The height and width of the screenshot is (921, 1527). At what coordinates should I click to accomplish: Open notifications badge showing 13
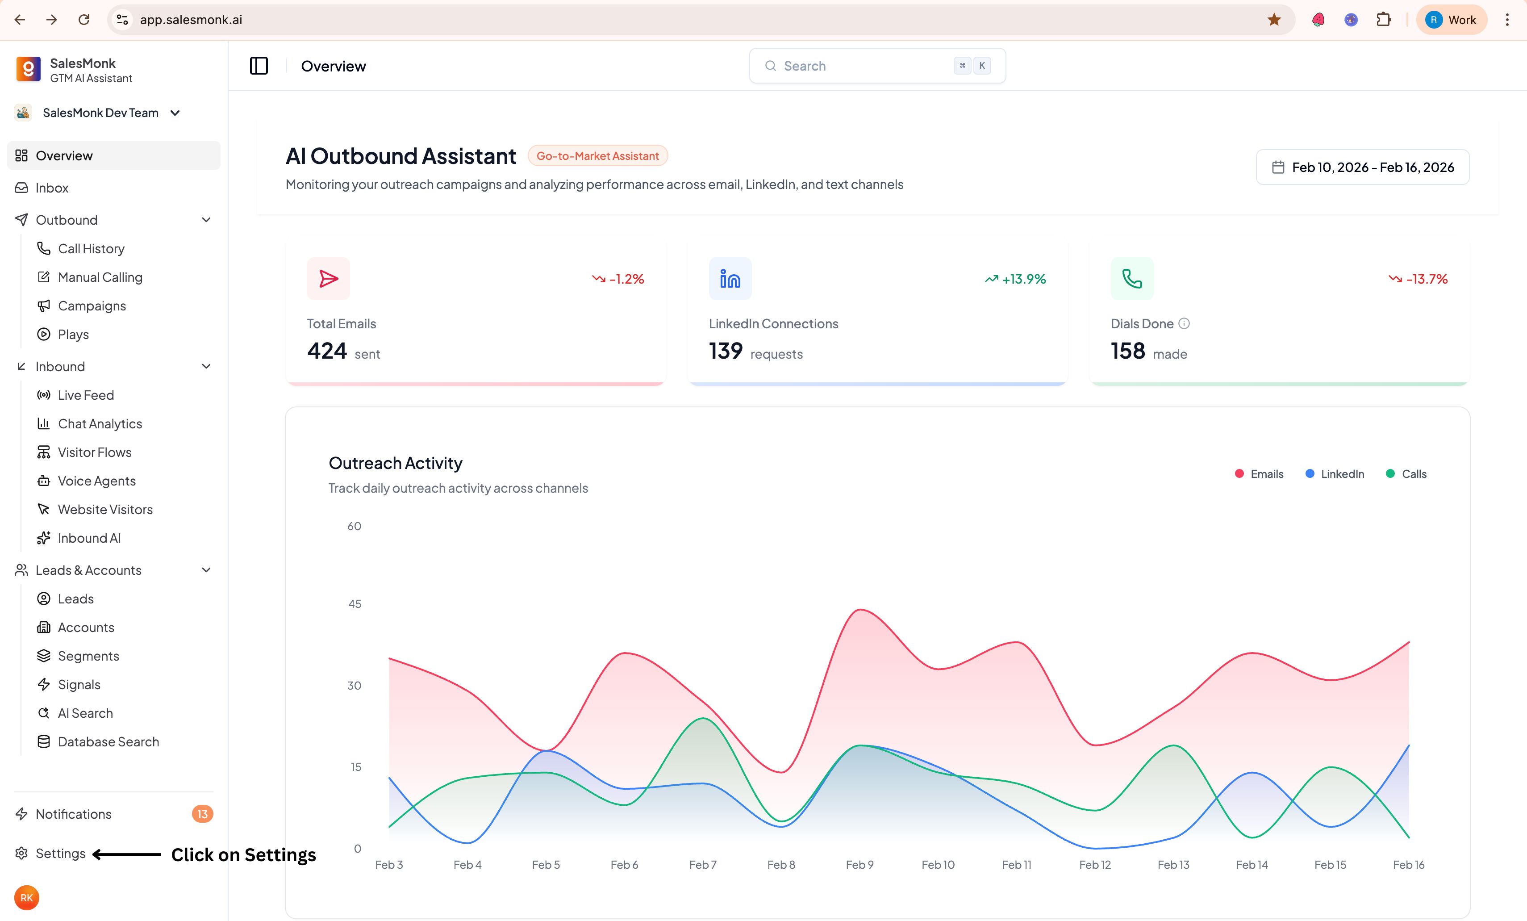[202, 814]
